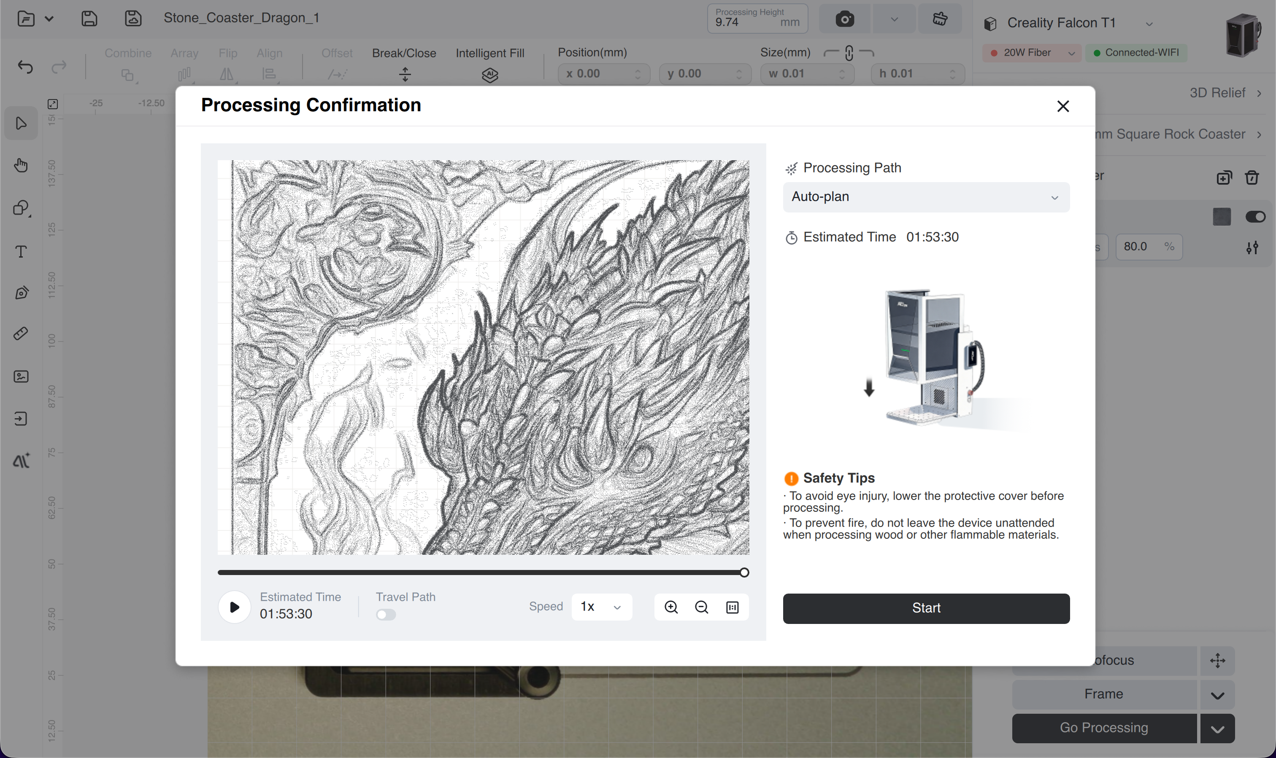The width and height of the screenshot is (1276, 758).
Task: Click the canvas fit icon by ruler
Action: point(53,104)
